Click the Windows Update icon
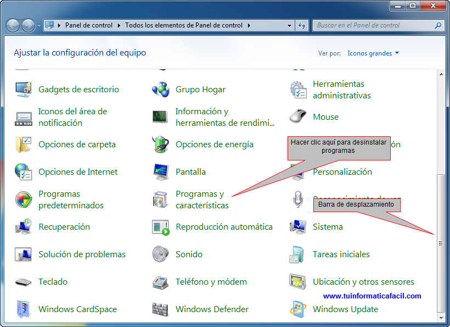Viewport: 450px width, 327px height. (x=297, y=309)
